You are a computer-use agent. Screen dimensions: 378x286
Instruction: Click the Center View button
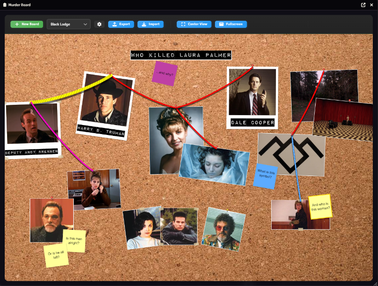[x=194, y=24]
